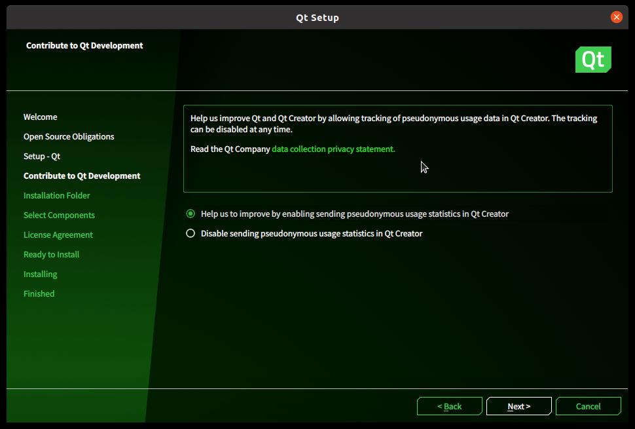Click the Welcome step in the sidebar
This screenshot has height=429, width=635.
[40, 117]
